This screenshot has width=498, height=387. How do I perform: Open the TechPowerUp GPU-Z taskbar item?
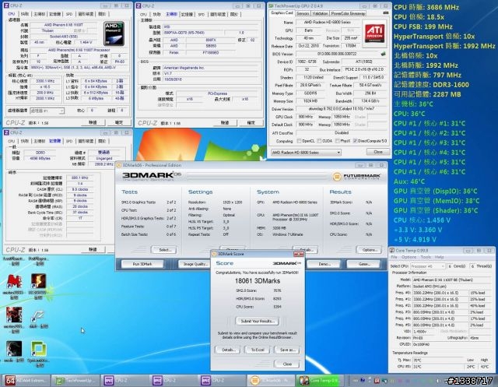pyautogui.click(x=75, y=380)
